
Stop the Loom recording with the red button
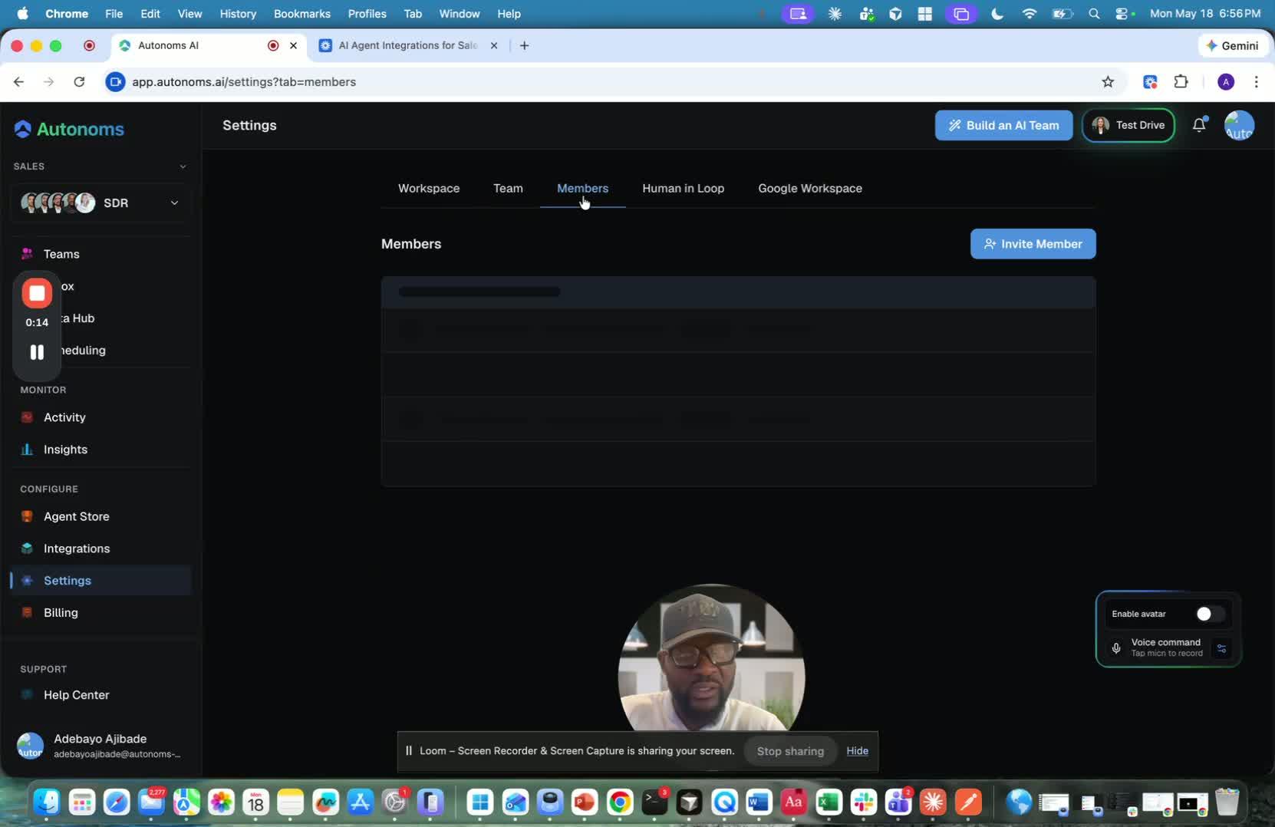[x=37, y=293]
